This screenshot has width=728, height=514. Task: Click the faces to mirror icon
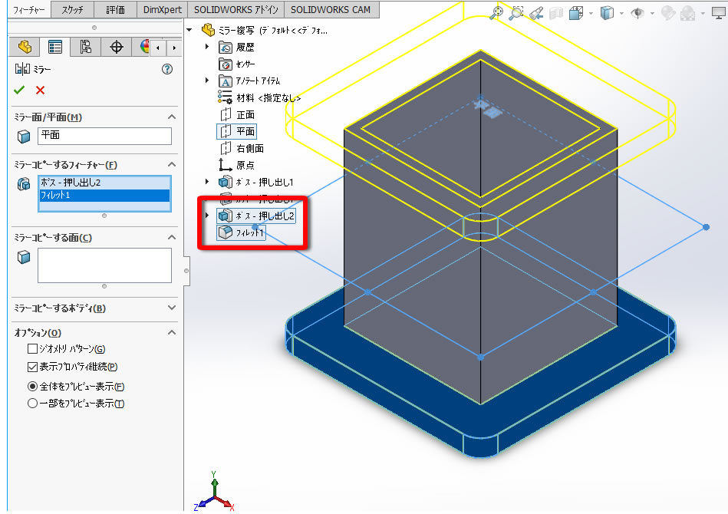tap(24, 257)
